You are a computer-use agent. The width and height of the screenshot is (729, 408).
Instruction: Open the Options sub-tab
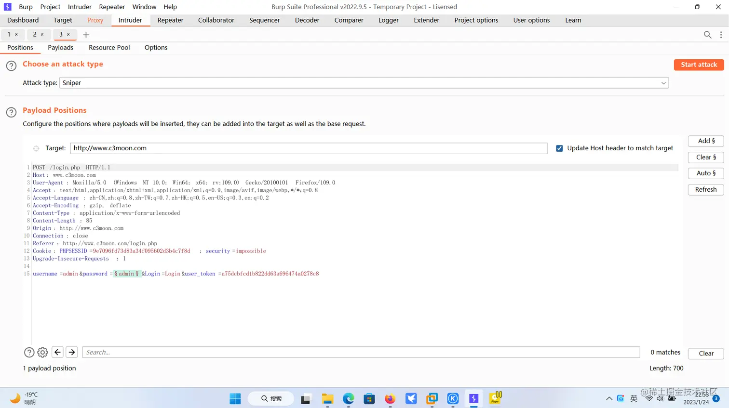click(x=156, y=48)
